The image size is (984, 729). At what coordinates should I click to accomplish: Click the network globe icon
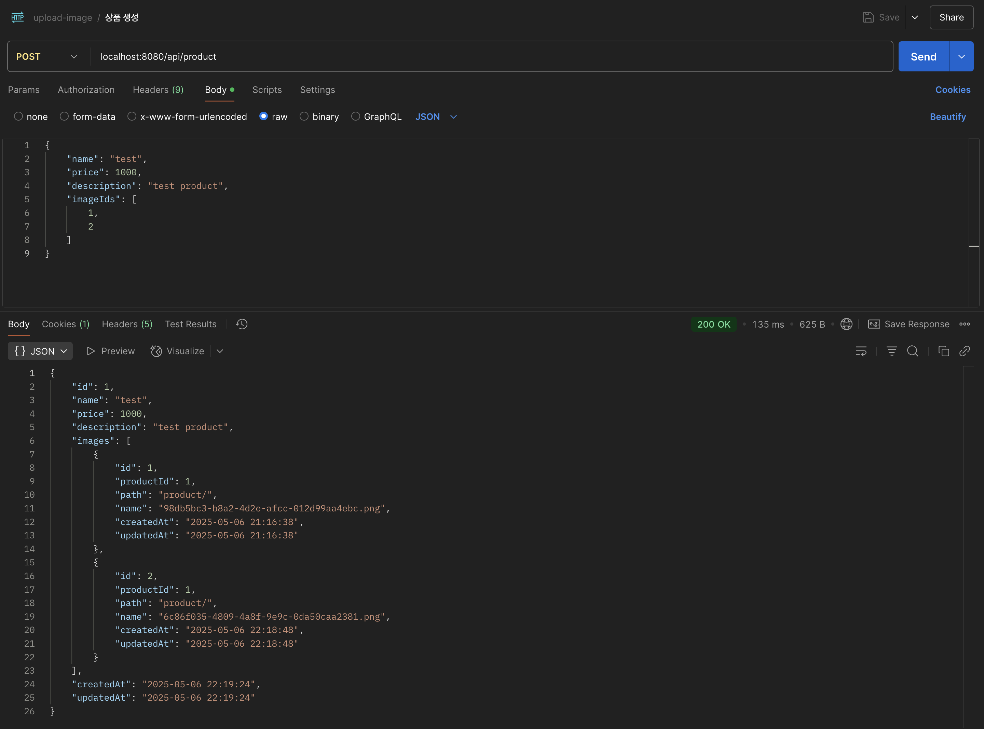(x=846, y=324)
